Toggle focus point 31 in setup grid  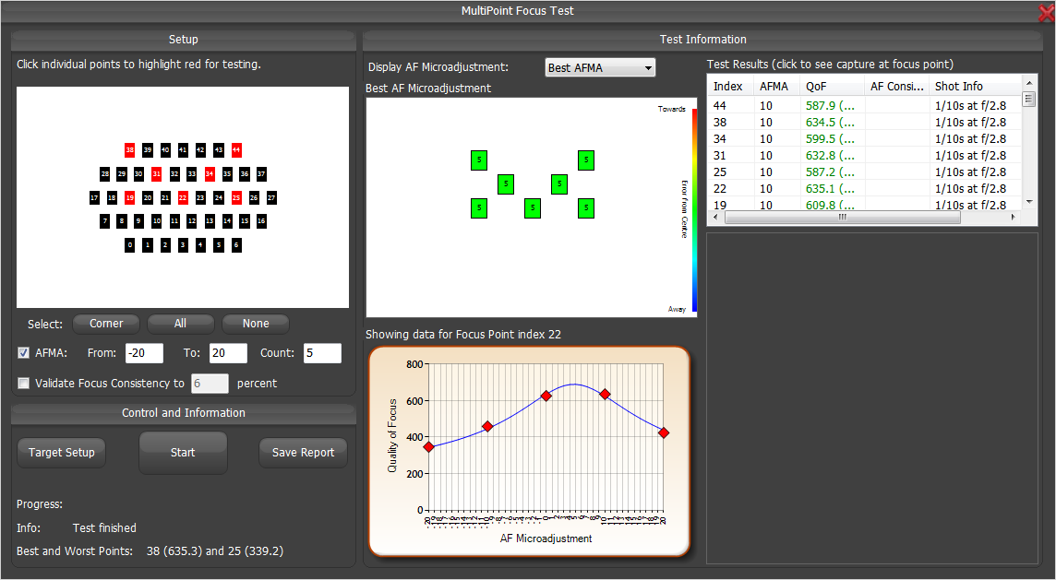pyautogui.click(x=156, y=173)
